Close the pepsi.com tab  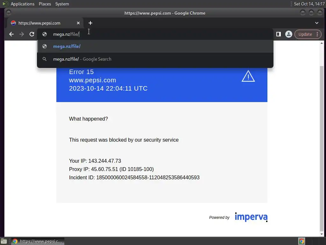[78, 23]
